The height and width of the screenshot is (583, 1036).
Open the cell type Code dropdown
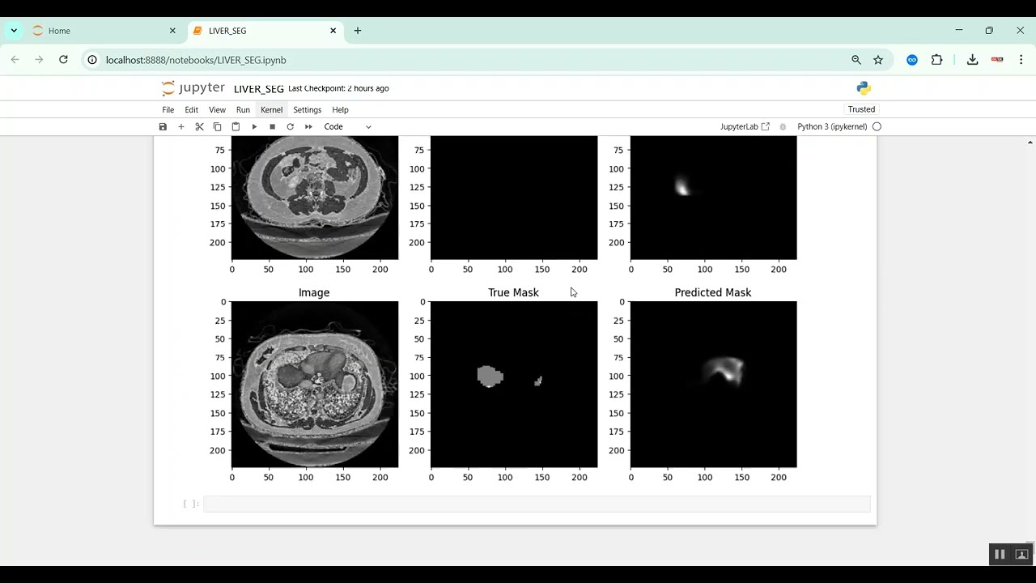pos(347,126)
